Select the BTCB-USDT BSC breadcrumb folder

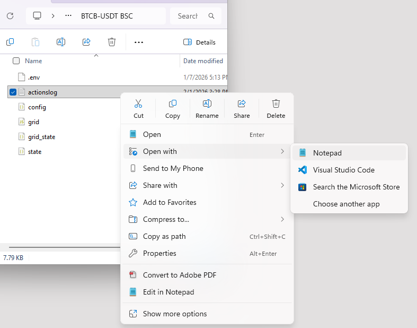107,16
